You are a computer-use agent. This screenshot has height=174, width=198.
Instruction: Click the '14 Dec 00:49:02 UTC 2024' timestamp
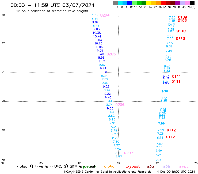(x=175, y=172)
